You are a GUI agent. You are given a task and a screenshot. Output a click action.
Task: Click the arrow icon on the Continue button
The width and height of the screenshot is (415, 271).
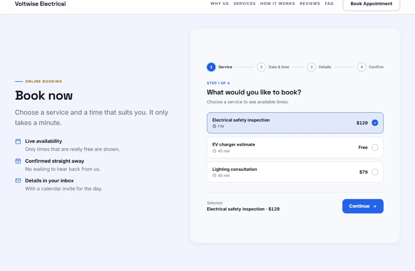point(375,206)
